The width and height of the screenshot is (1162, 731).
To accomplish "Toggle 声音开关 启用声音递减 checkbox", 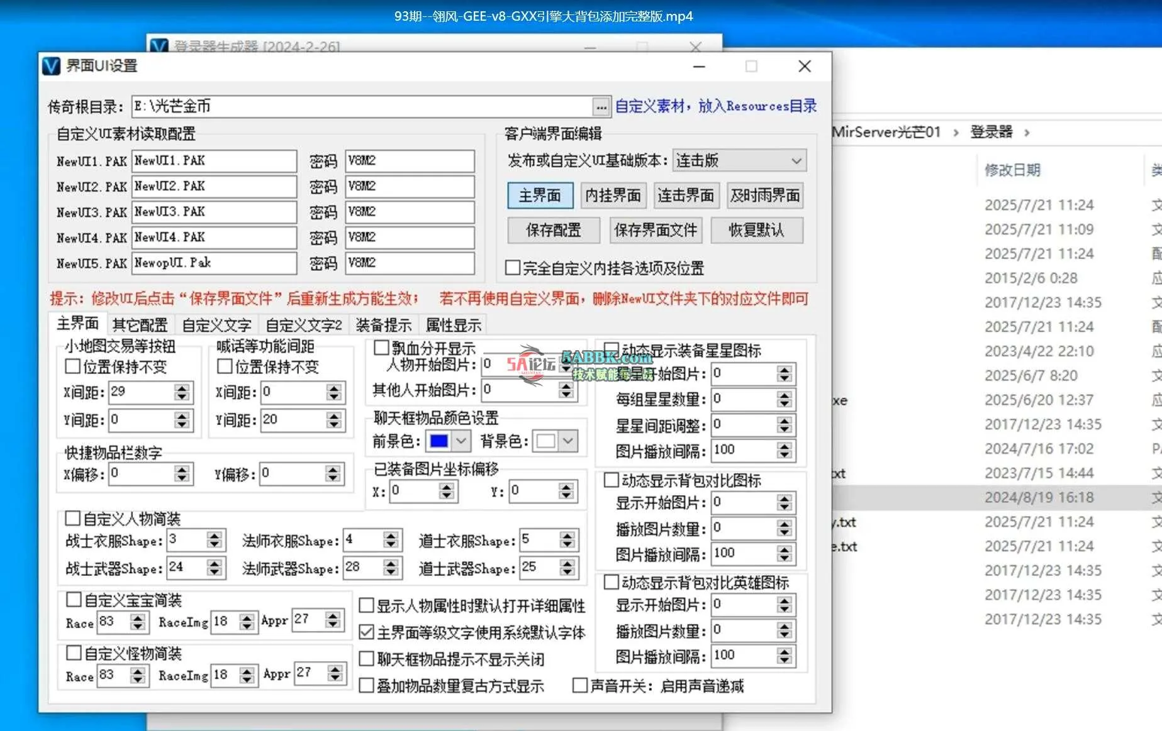I will (x=580, y=685).
